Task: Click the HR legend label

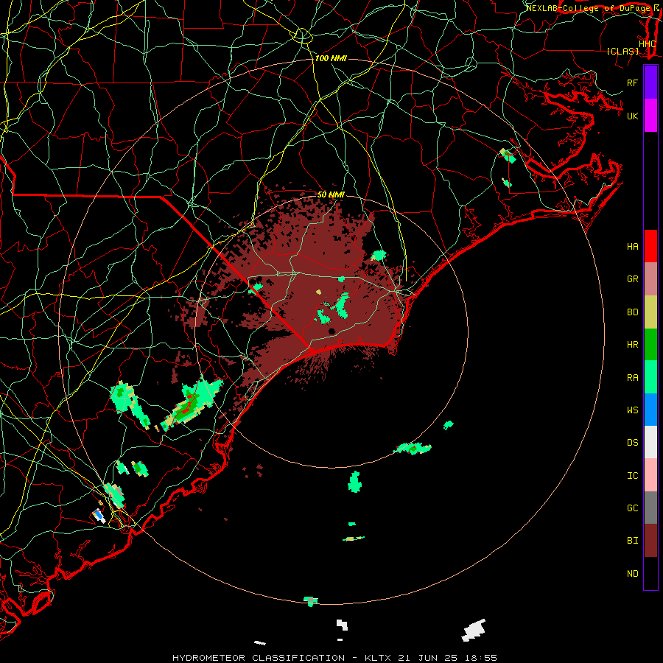Action: pos(632,345)
